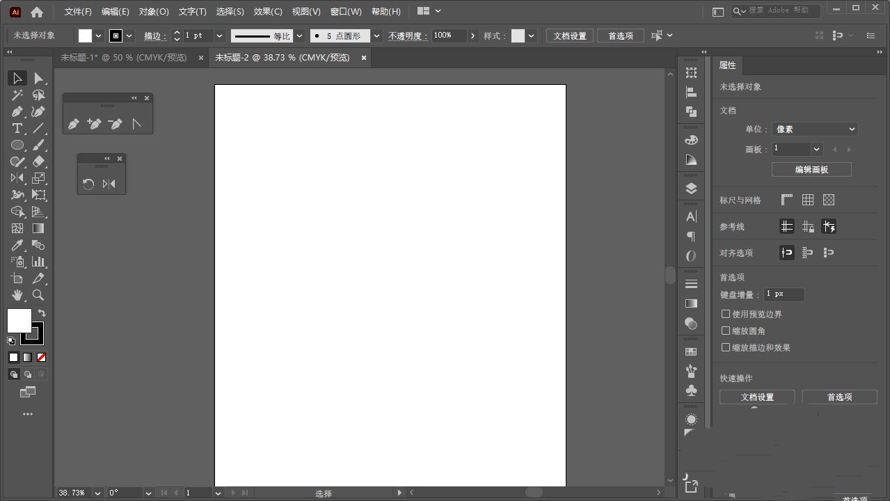Click 文档设置 in control bar
The width and height of the screenshot is (890, 501).
pyautogui.click(x=570, y=35)
